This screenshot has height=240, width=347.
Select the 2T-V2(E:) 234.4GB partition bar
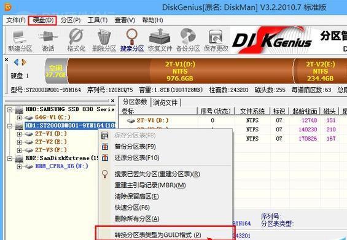(x=320, y=71)
